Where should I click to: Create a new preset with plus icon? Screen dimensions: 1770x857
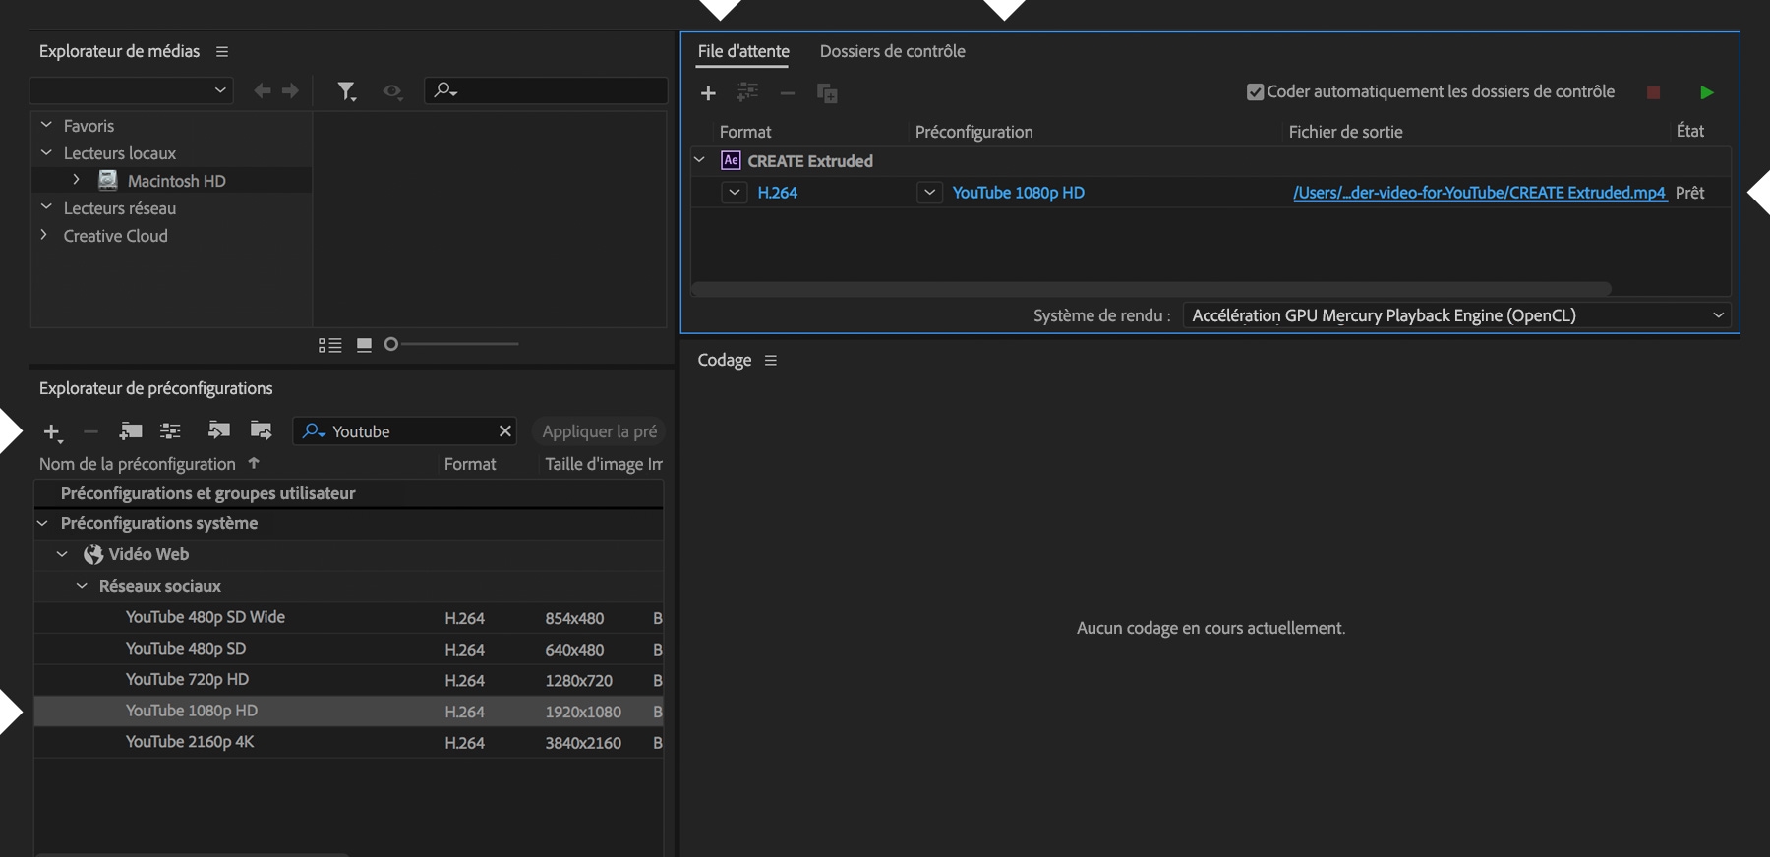[52, 431]
